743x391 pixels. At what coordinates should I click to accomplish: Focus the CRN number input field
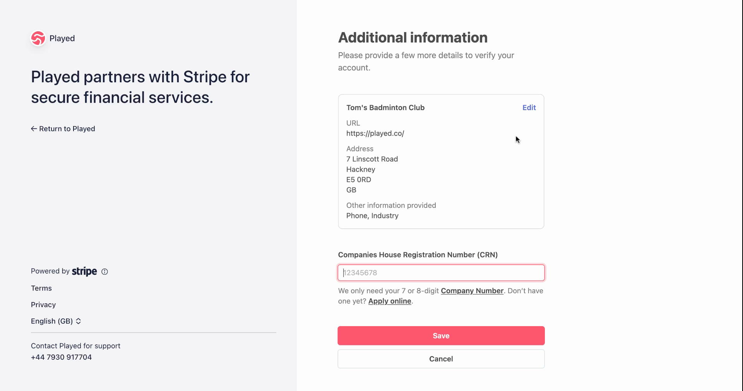pos(441,273)
